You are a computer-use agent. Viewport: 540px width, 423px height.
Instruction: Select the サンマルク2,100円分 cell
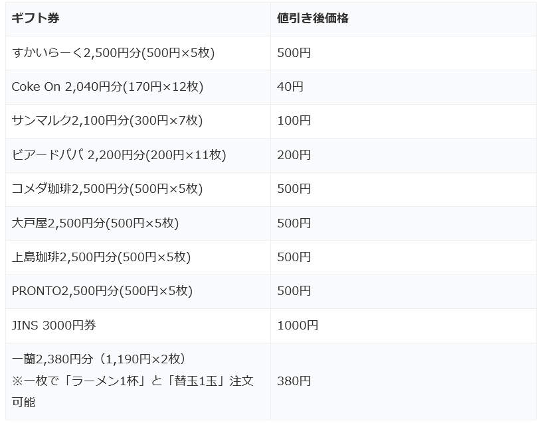(x=137, y=121)
